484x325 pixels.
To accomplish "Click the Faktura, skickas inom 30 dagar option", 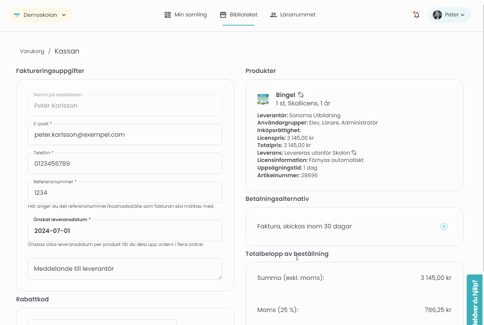I will [354, 226].
